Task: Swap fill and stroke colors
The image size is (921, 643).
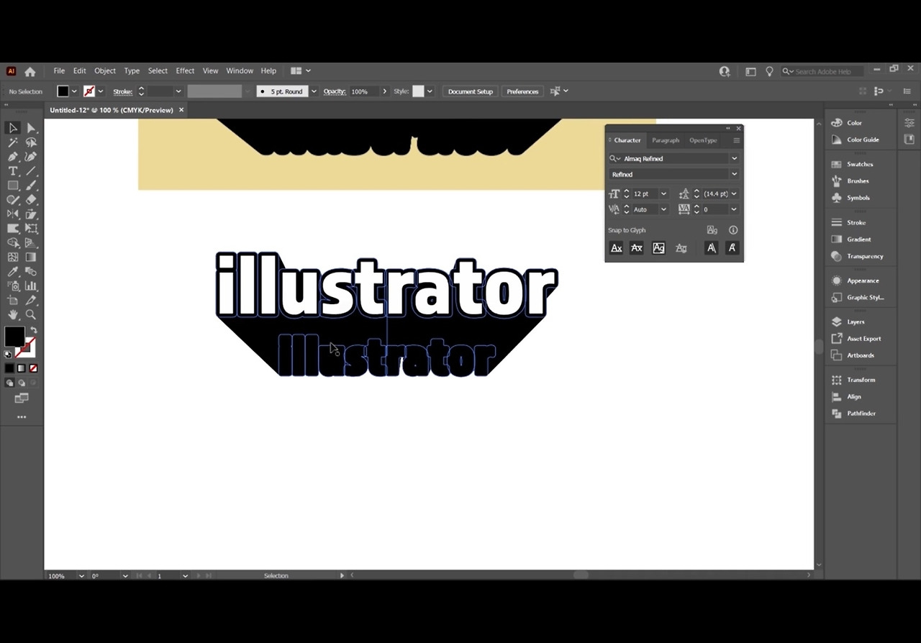Action: coord(33,330)
